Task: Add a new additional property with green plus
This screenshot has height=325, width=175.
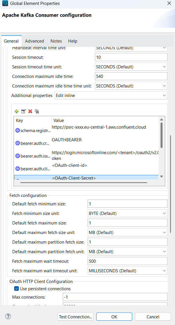Action: coord(16,111)
